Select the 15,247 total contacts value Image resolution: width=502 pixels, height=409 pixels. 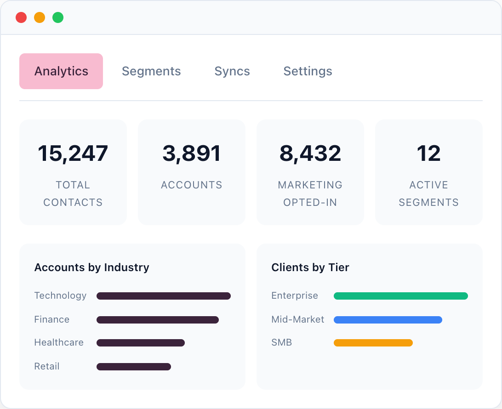click(x=73, y=153)
